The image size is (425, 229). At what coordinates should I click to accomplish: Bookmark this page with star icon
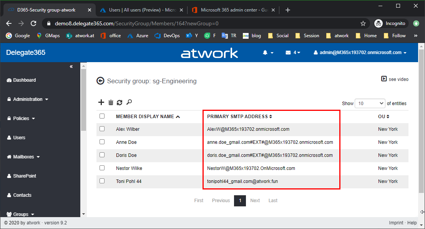[363, 23]
